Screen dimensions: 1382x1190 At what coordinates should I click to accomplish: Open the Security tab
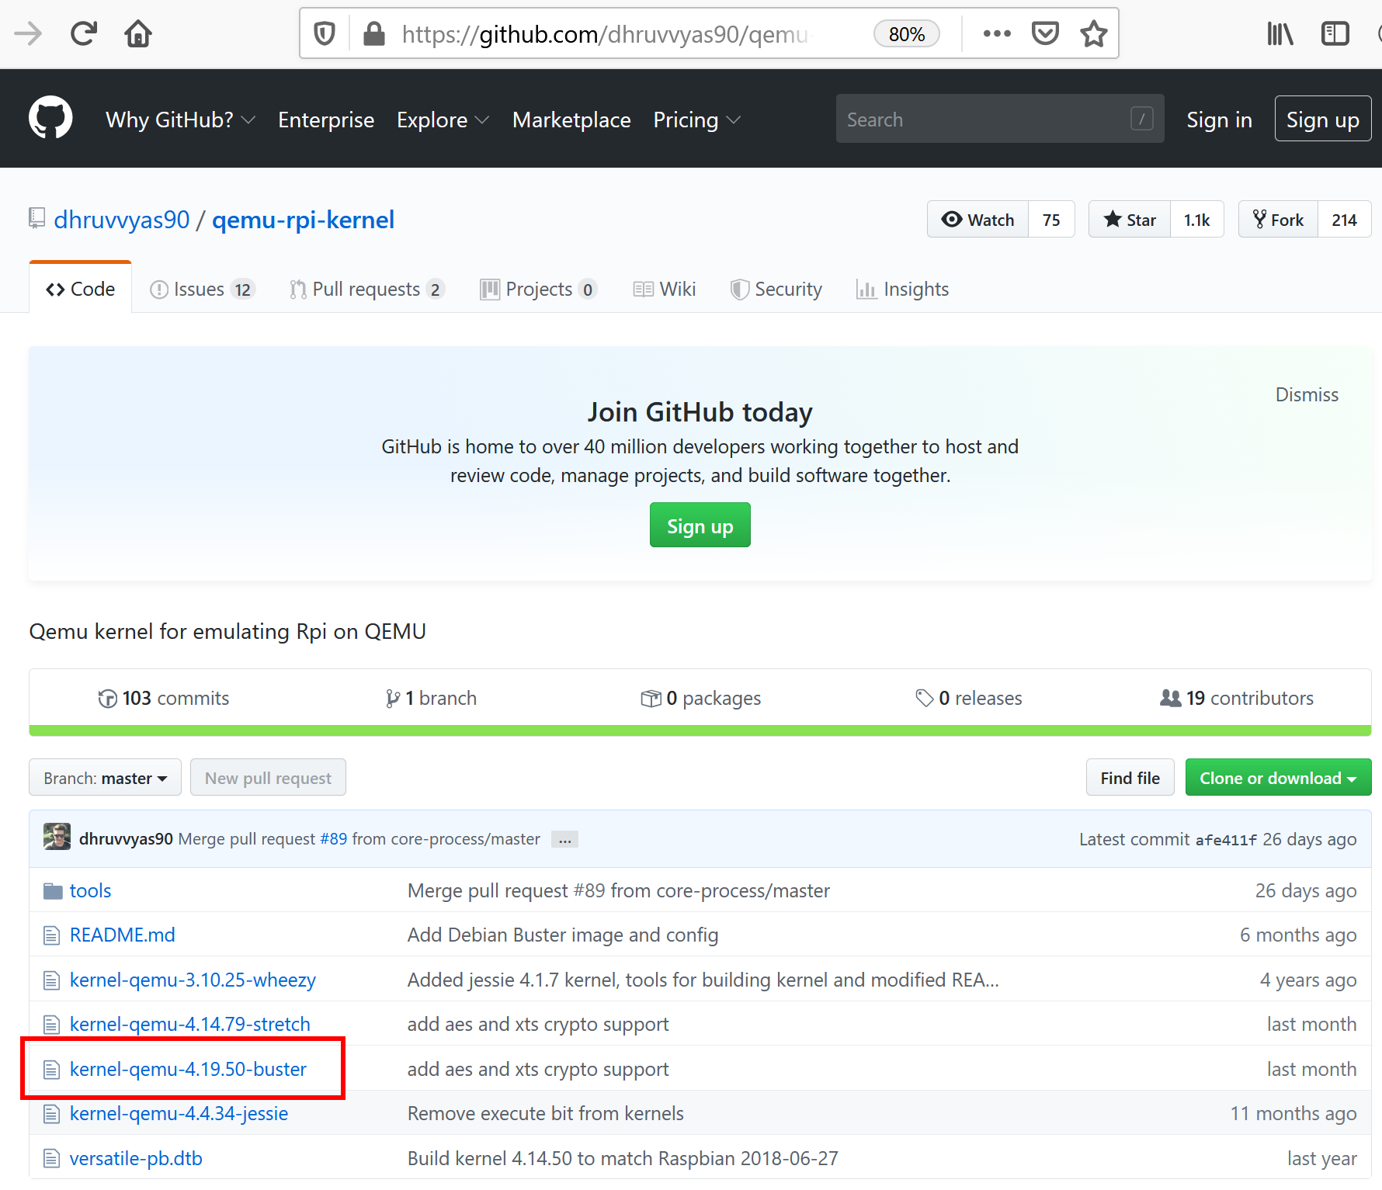point(776,290)
